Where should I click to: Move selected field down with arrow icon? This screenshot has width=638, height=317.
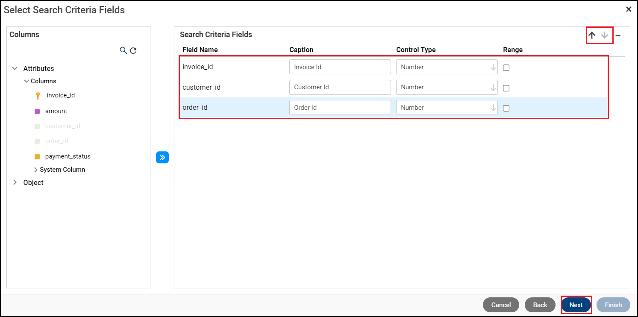click(604, 35)
